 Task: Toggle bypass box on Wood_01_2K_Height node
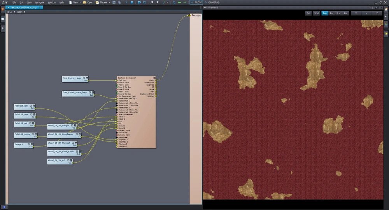click(72, 126)
